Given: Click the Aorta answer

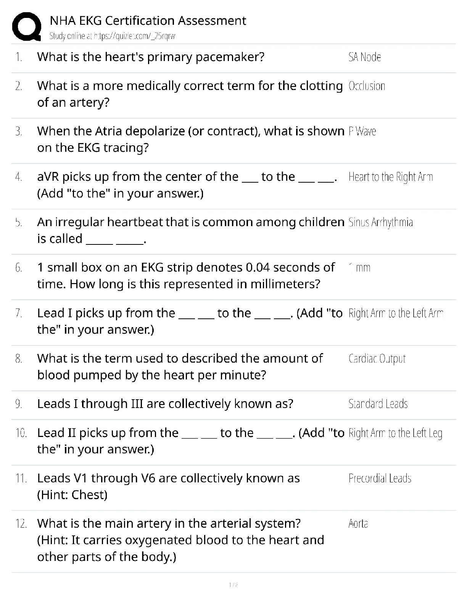Looking at the screenshot, I should tap(358, 524).
